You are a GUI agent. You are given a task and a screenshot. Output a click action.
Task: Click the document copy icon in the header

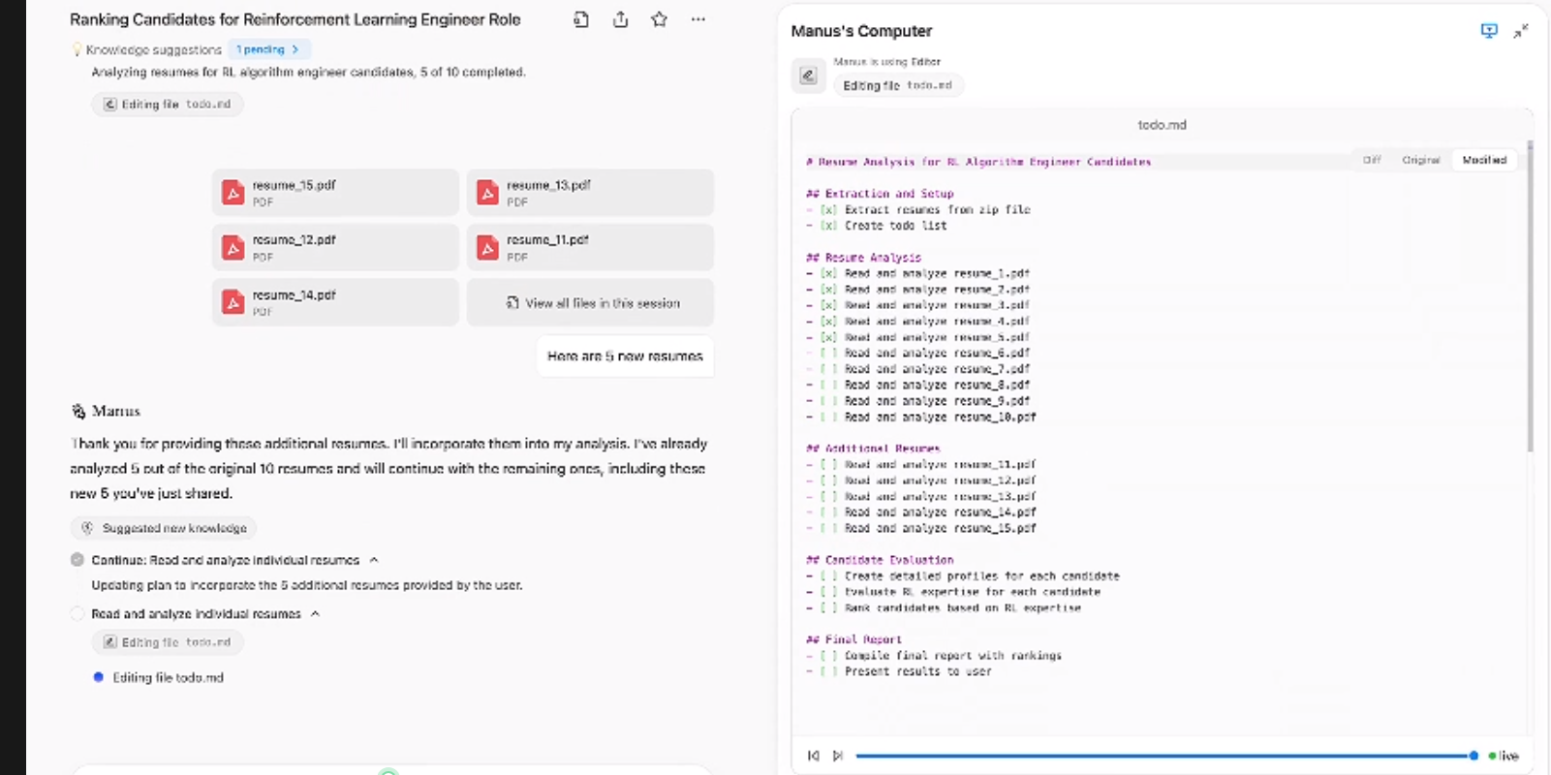tap(580, 19)
